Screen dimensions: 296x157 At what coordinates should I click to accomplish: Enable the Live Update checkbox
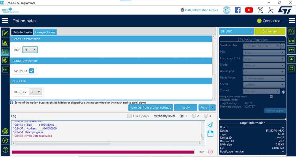point(130,116)
